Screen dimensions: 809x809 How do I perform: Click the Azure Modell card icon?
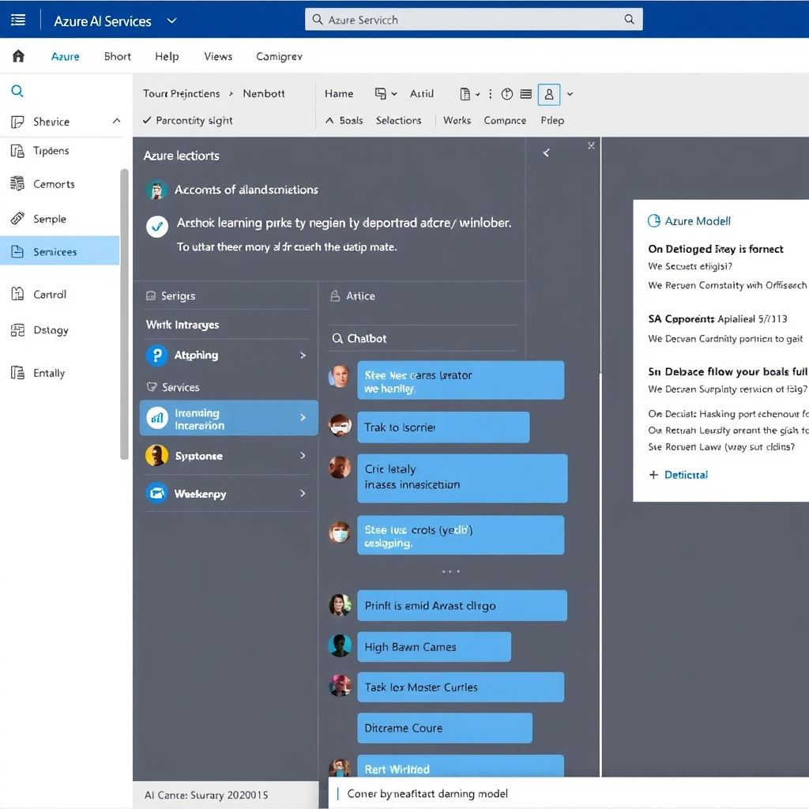coord(653,221)
